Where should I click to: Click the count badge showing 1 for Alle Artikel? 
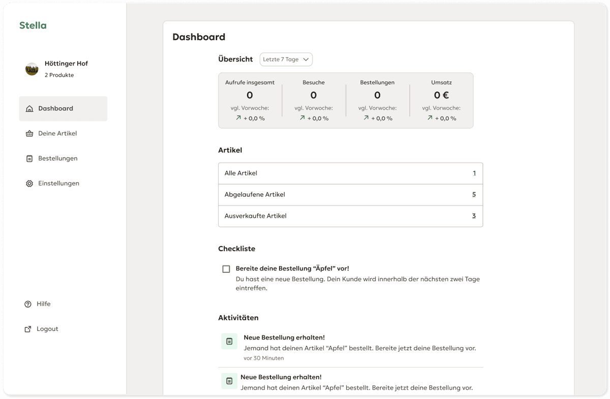[474, 173]
